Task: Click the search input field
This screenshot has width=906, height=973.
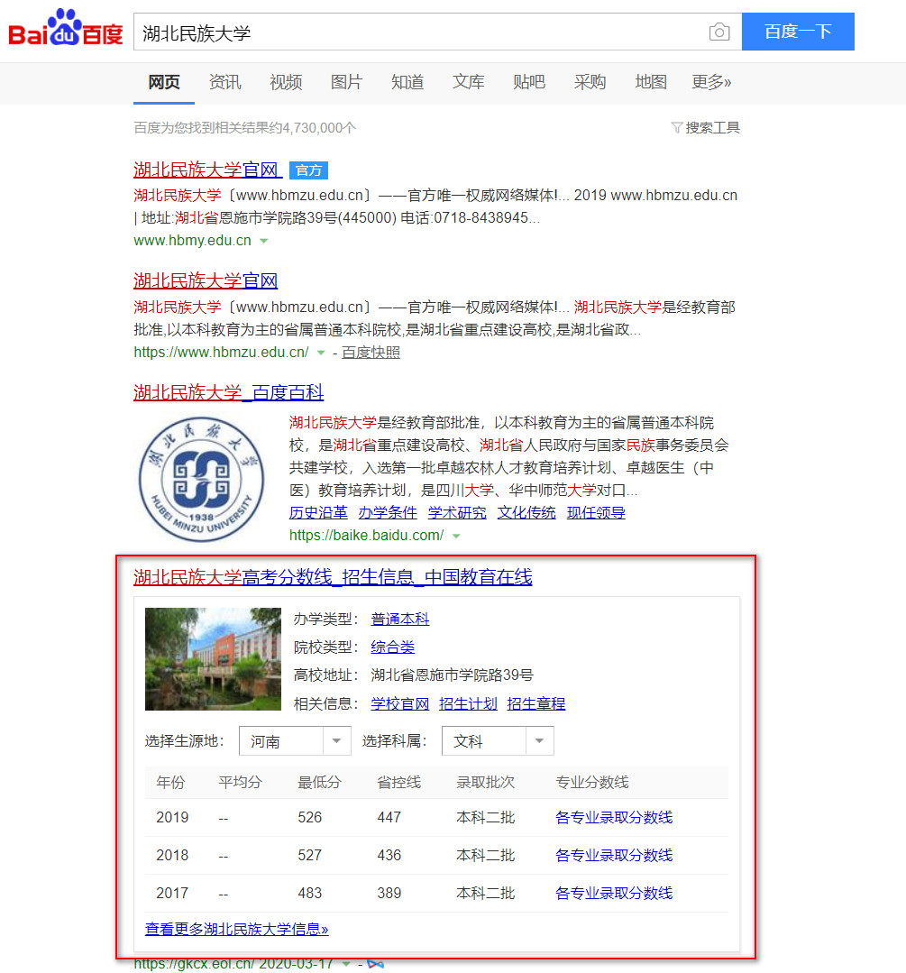Action: pyautogui.click(x=419, y=32)
